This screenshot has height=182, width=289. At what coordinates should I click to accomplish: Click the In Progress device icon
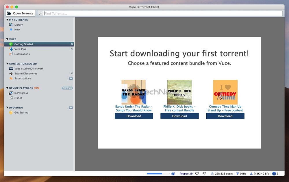[x=11, y=93]
